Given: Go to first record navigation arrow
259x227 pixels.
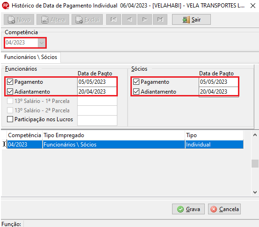Looking at the screenshot, I should [x=114, y=20].
